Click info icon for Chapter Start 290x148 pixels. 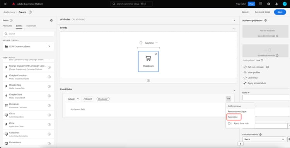click(x=49, y=96)
